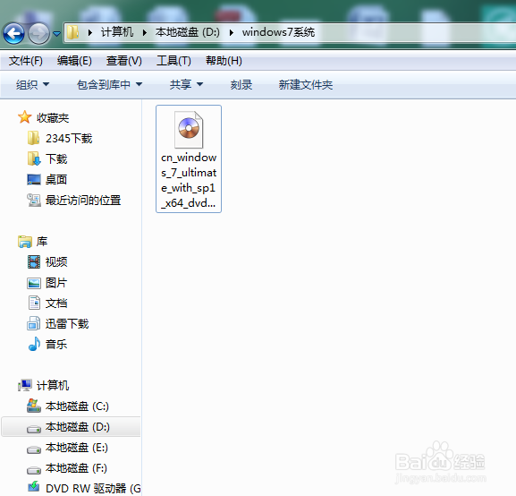Navigate to 计算机 breadcrumb in address bar
The image size is (516, 496).
(117, 32)
